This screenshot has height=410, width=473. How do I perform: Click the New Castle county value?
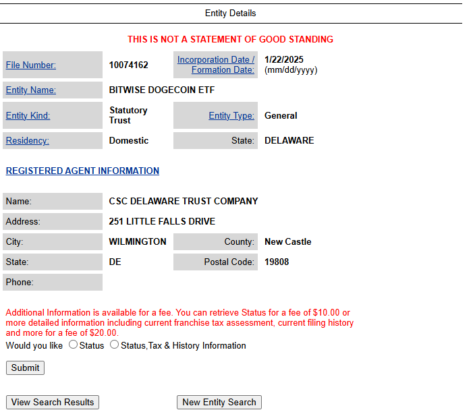(288, 241)
